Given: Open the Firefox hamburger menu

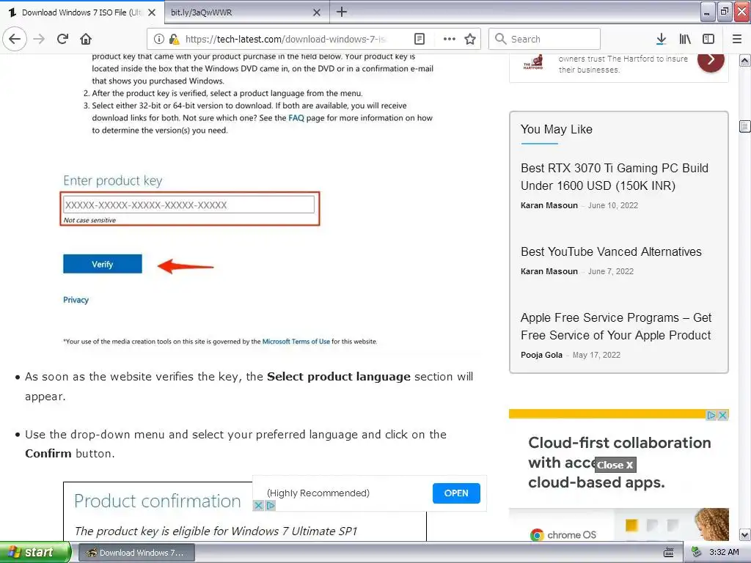Looking at the screenshot, I should (737, 39).
